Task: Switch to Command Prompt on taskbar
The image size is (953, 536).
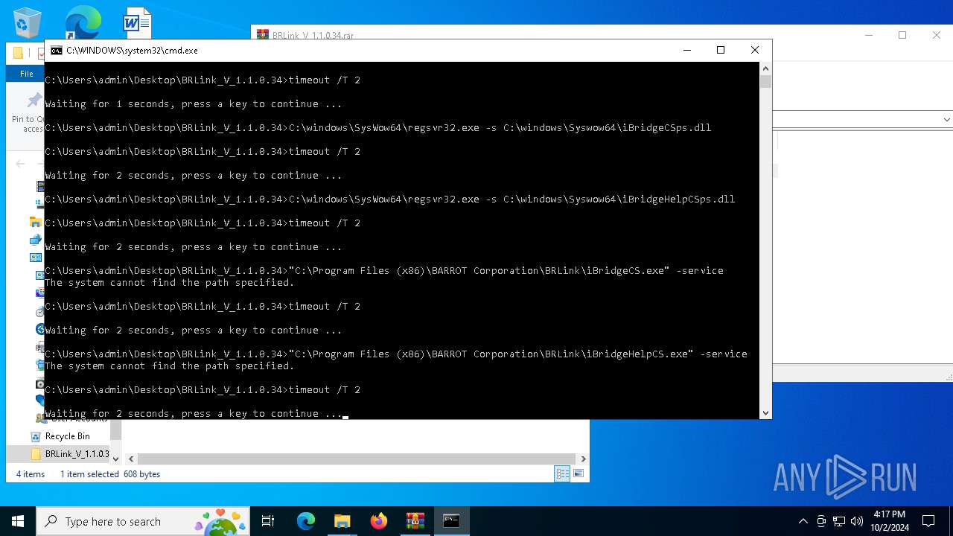Action: 451,521
